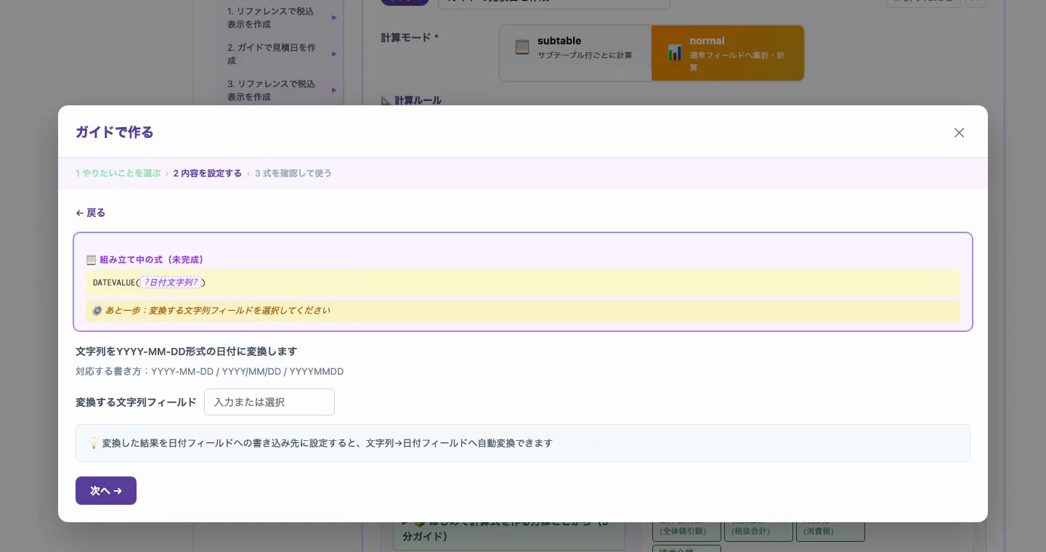Select step 3 式を確認して使う breadcrumb

[293, 173]
